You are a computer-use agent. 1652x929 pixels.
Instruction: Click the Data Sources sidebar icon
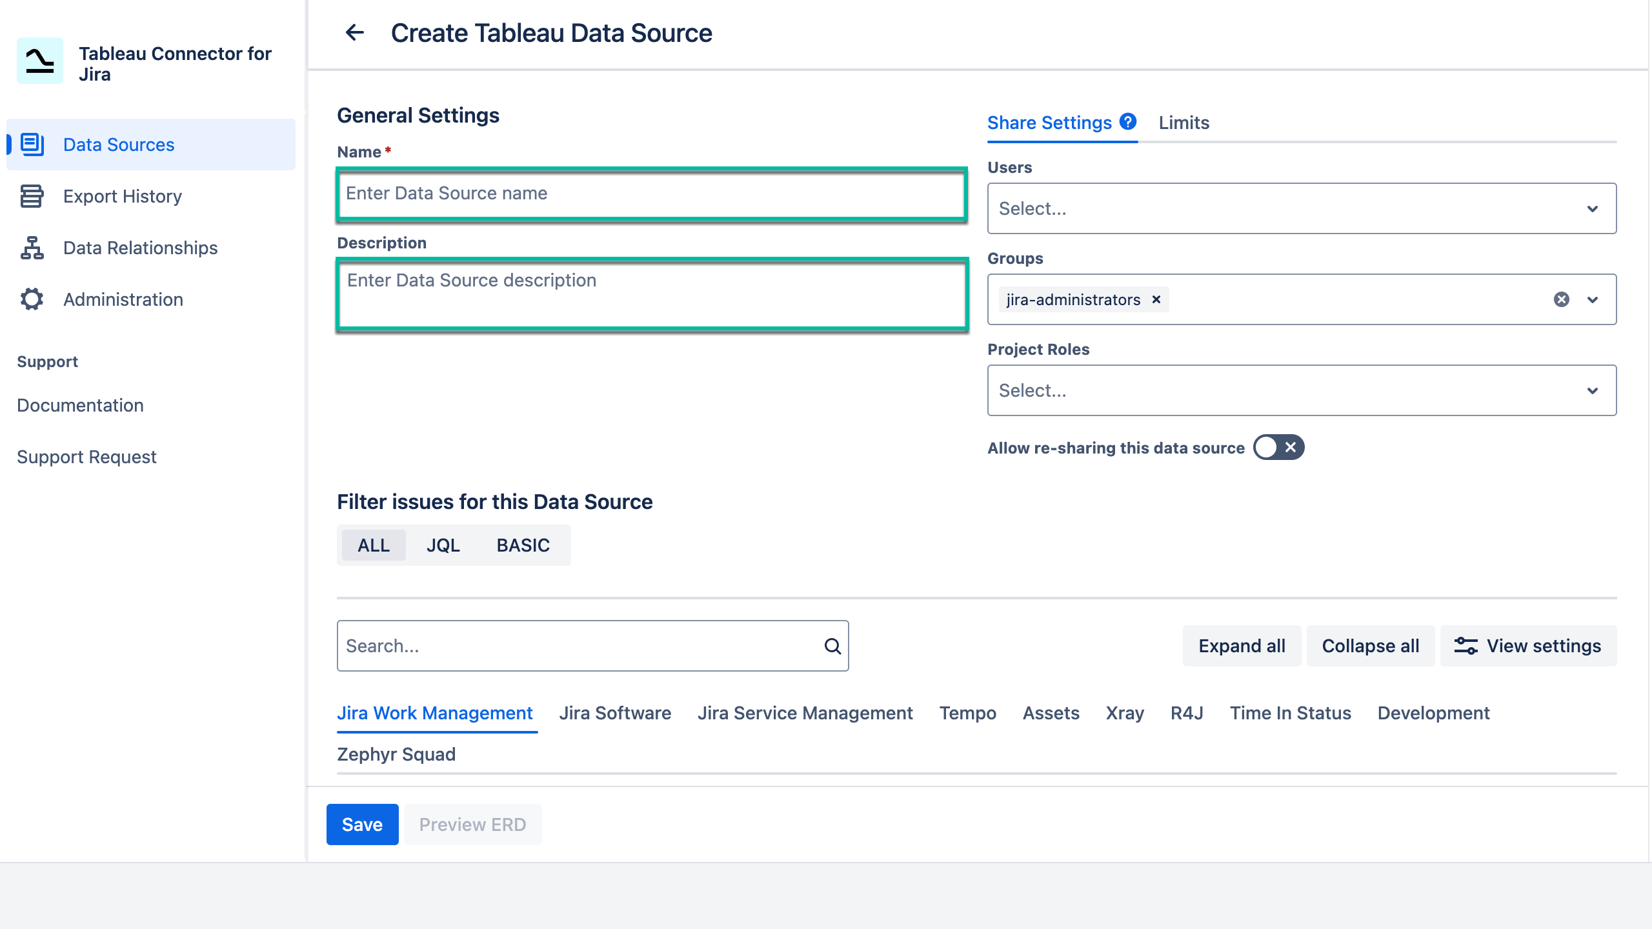(32, 145)
